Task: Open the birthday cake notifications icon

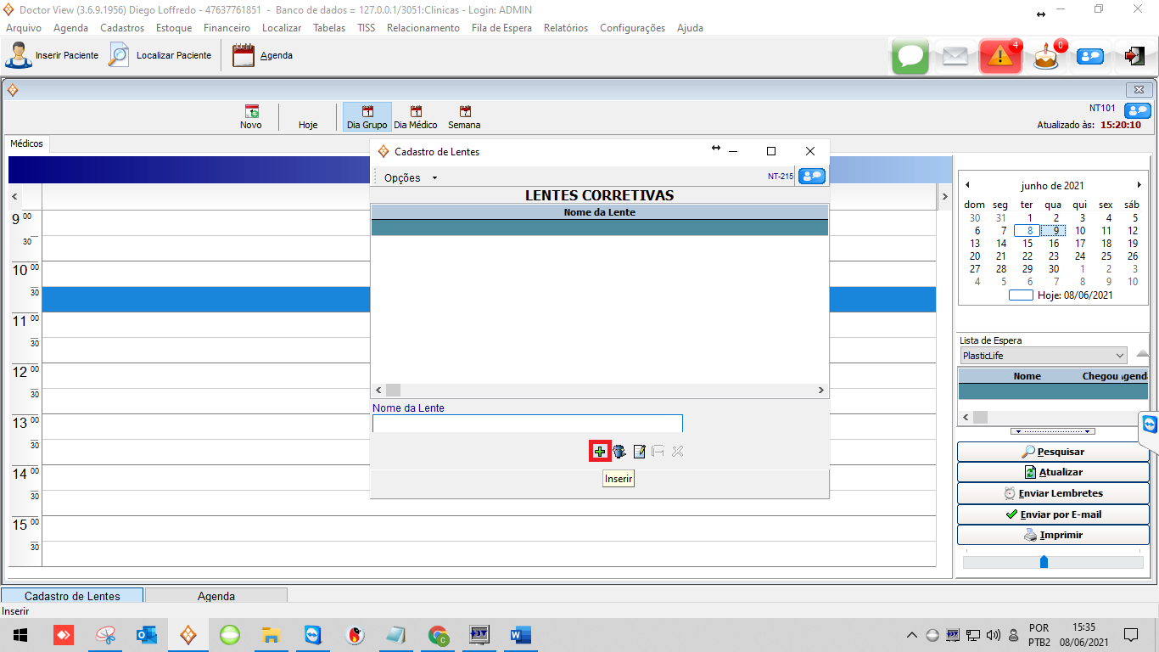Action: point(1045,57)
